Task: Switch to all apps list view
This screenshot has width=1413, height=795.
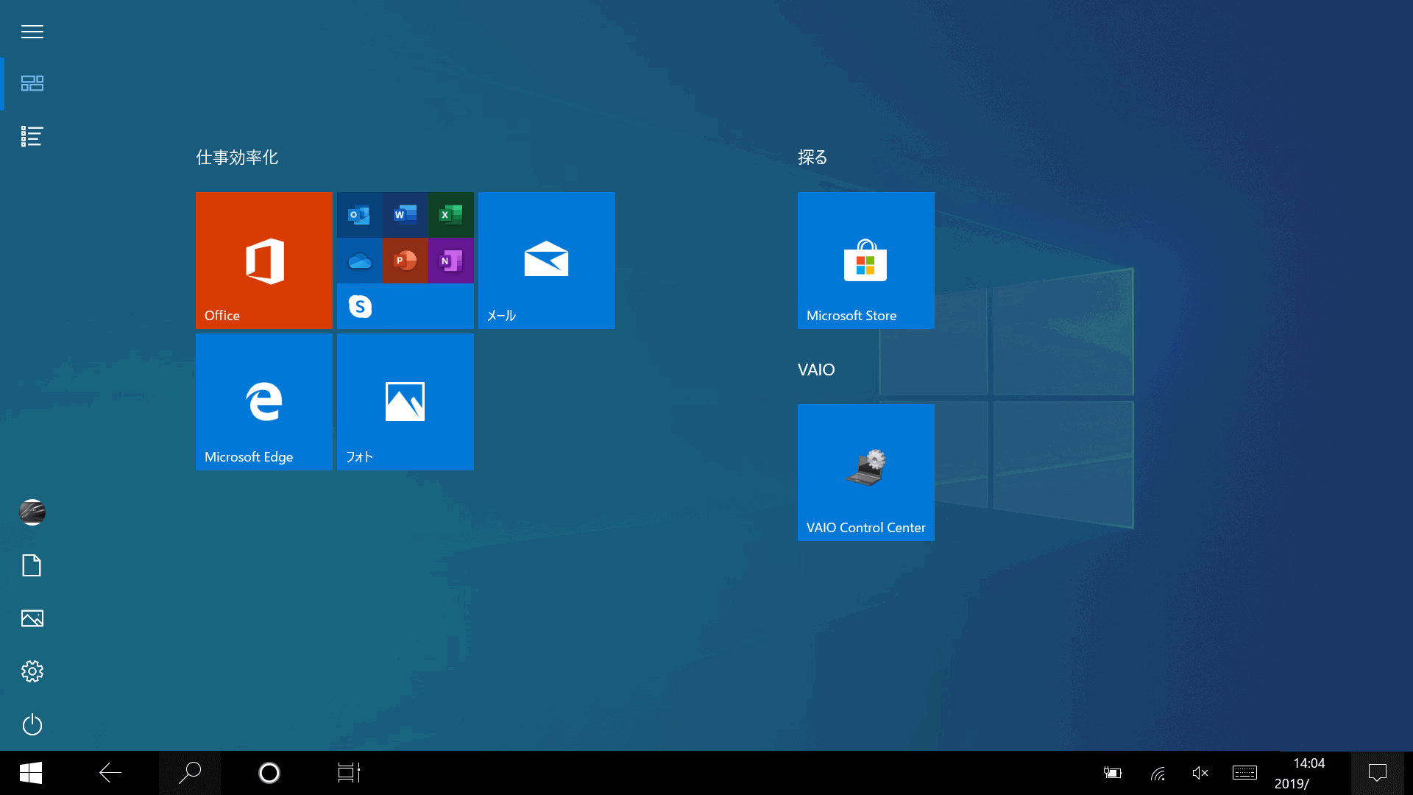Action: [32, 136]
